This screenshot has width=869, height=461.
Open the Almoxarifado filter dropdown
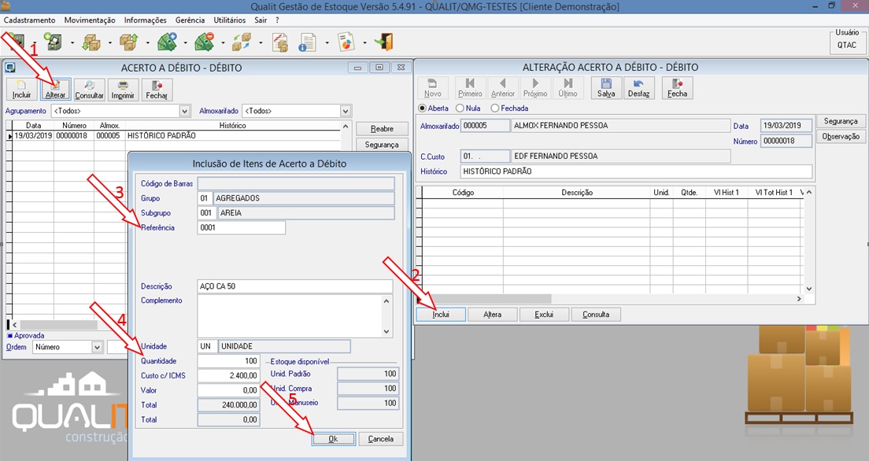[x=346, y=111]
